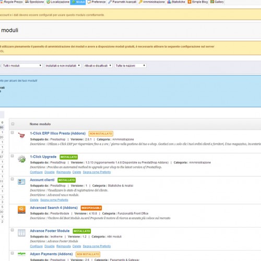Open the Tutti i moduli dropdown
This screenshot has height=261, width=261.
(x=22, y=66)
